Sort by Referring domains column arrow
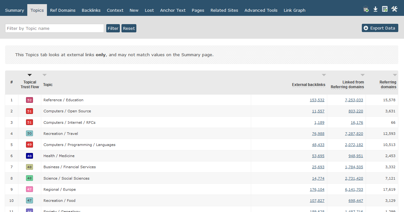 [395, 75]
